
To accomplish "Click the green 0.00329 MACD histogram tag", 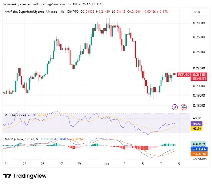I will coord(199,144).
